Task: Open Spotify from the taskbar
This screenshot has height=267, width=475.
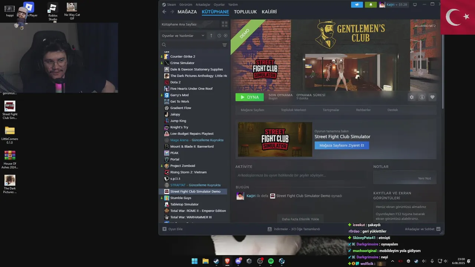Action: pos(271,261)
